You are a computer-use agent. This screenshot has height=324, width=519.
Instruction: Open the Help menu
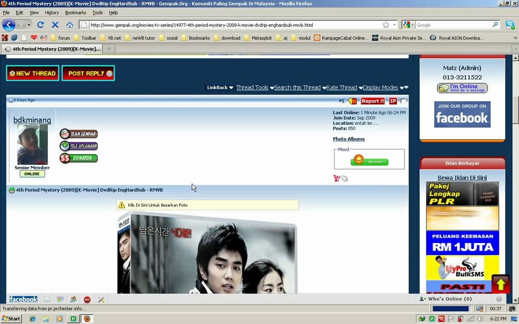click(x=113, y=13)
